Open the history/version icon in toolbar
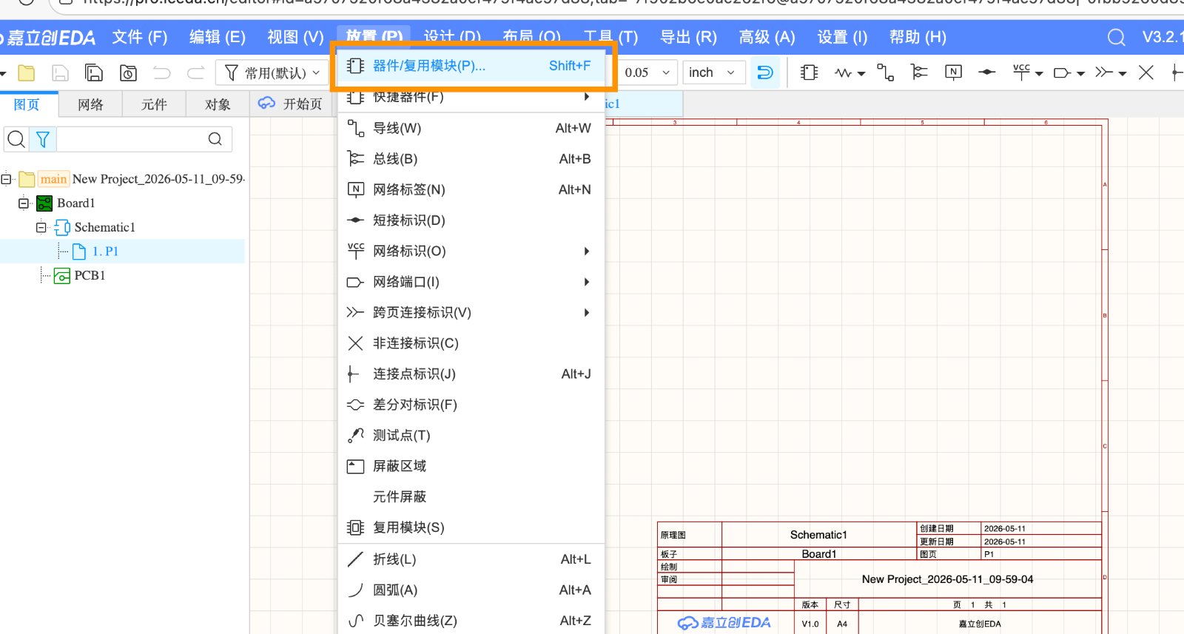 tap(128, 72)
